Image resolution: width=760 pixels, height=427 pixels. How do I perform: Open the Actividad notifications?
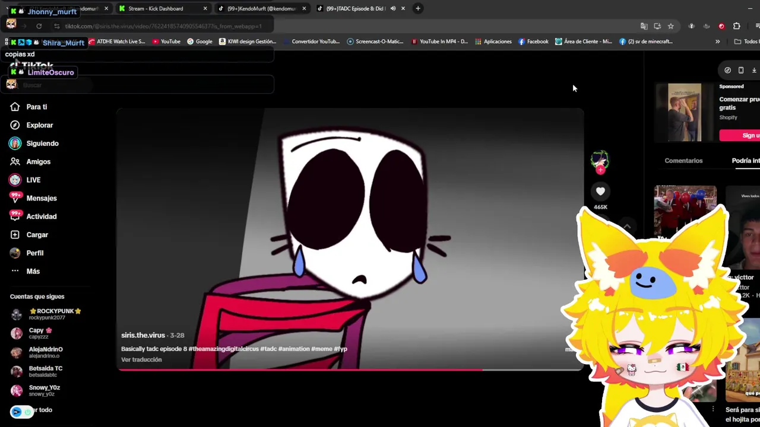33,216
